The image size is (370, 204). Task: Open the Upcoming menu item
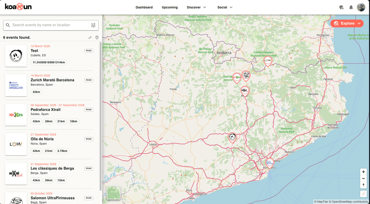pyautogui.click(x=169, y=7)
